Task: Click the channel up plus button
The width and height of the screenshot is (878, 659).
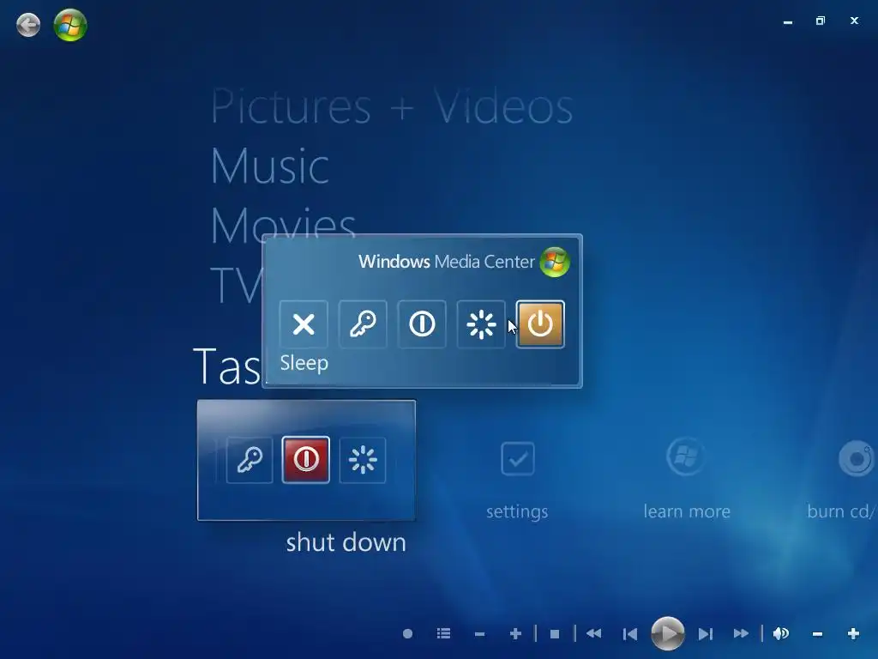Action: 515,634
